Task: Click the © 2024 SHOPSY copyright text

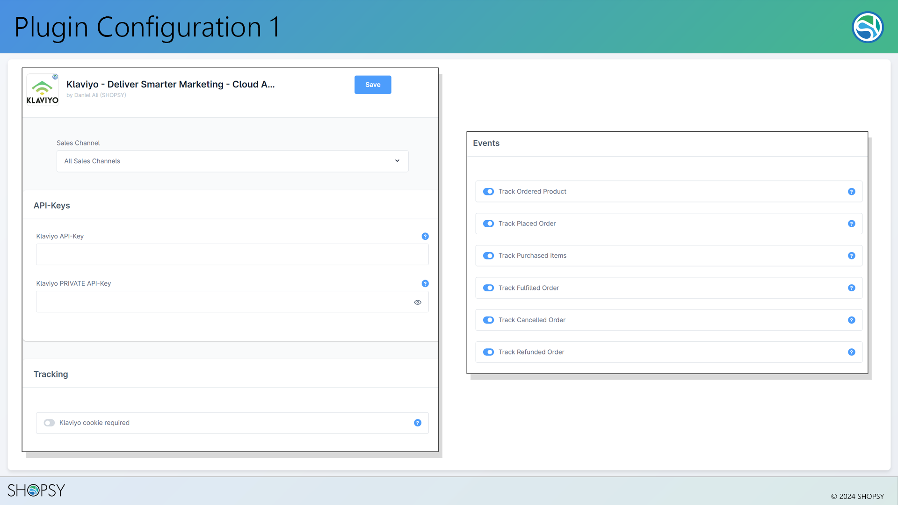Action: 857,496
